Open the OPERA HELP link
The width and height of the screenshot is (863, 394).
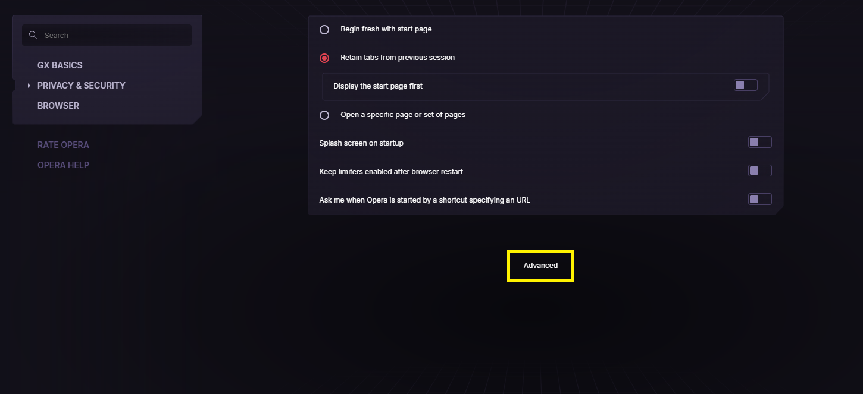63,165
